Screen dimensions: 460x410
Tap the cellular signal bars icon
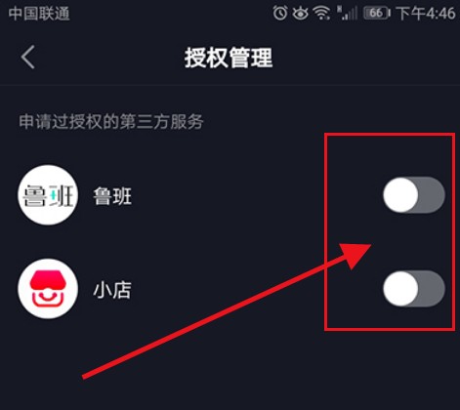click(348, 13)
